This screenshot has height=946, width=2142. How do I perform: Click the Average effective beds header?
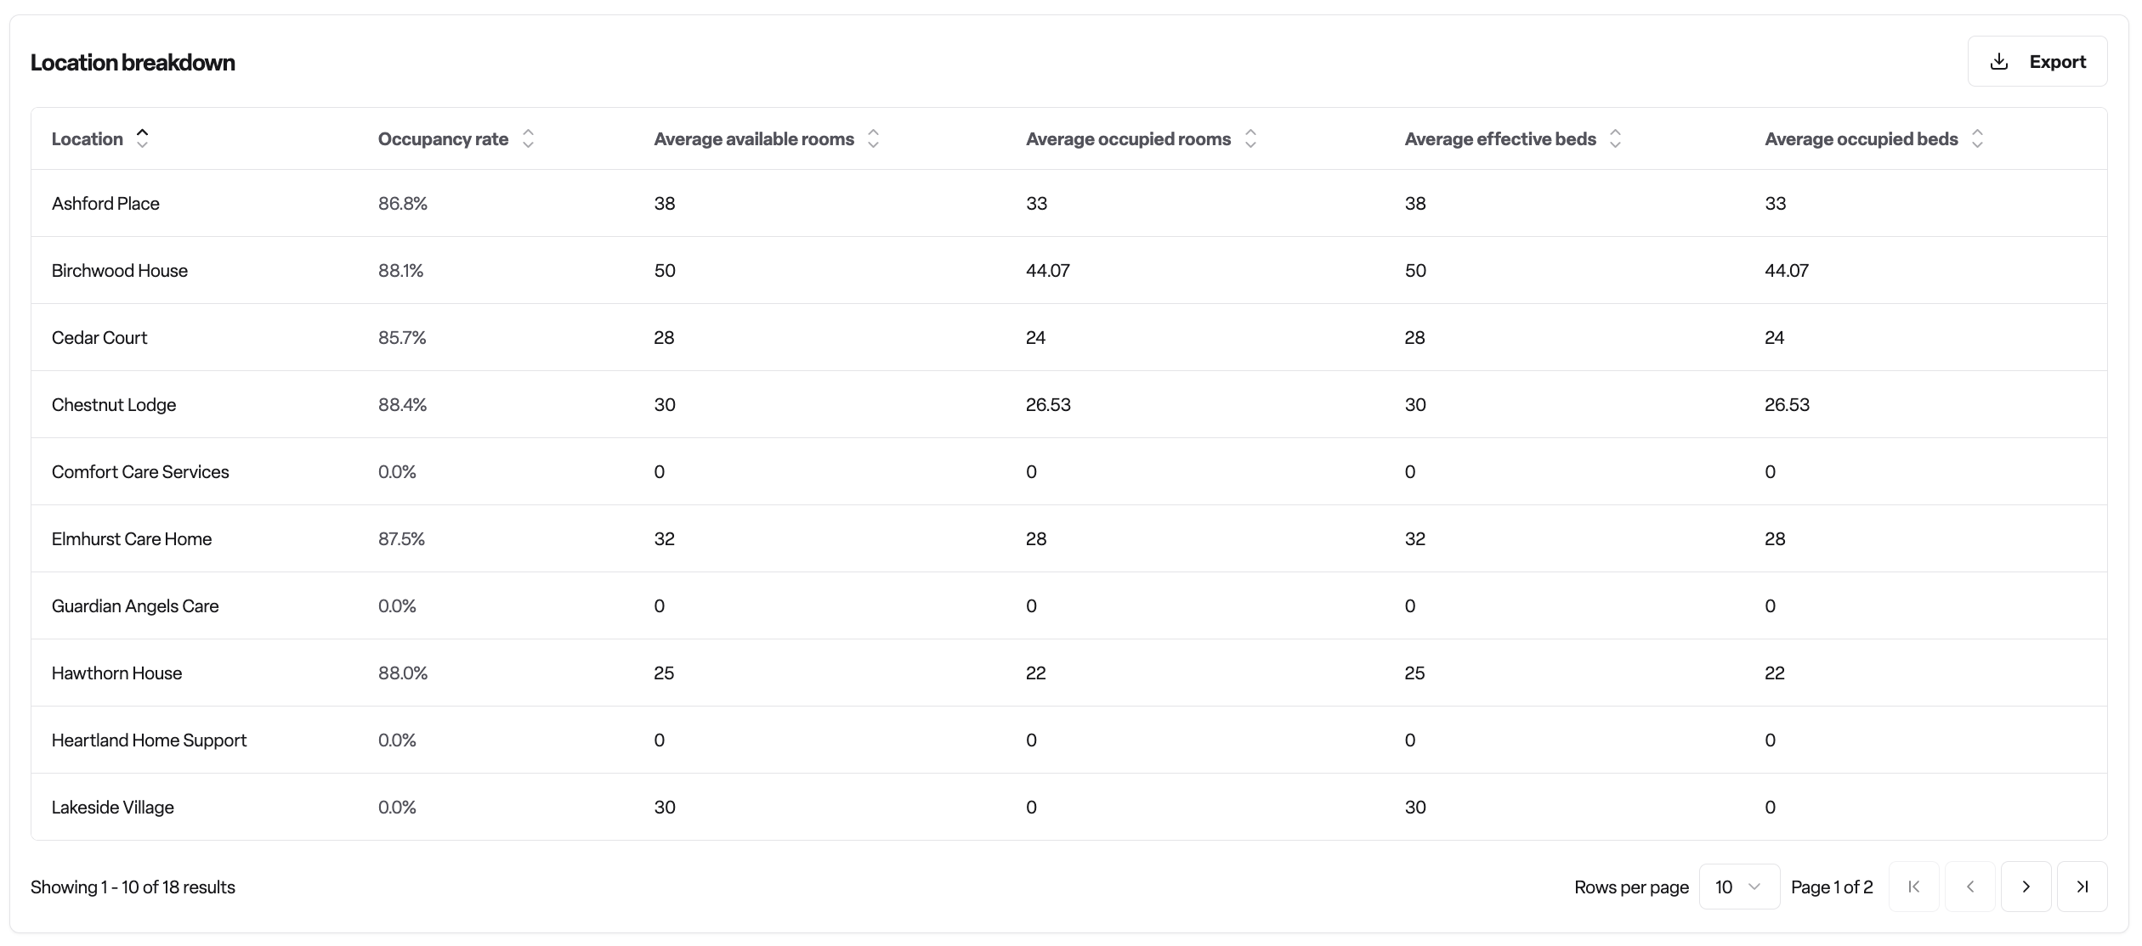pyautogui.click(x=1500, y=138)
